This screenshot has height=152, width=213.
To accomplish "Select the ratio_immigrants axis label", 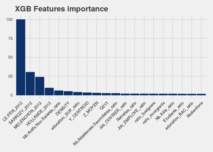I will pyautogui.click(x=154, y=113).
